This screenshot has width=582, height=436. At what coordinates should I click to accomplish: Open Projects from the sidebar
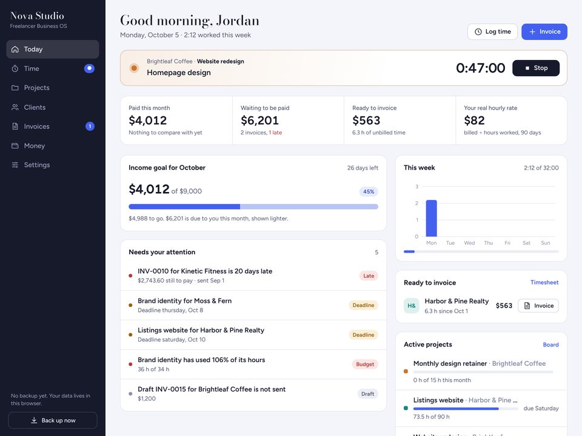click(x=53, y=88)
